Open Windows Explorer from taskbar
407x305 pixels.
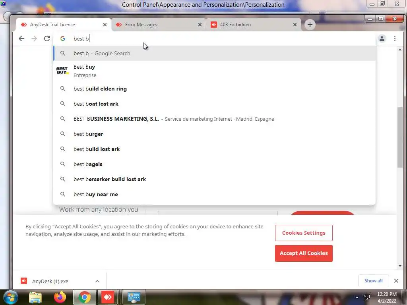point(35,297)
